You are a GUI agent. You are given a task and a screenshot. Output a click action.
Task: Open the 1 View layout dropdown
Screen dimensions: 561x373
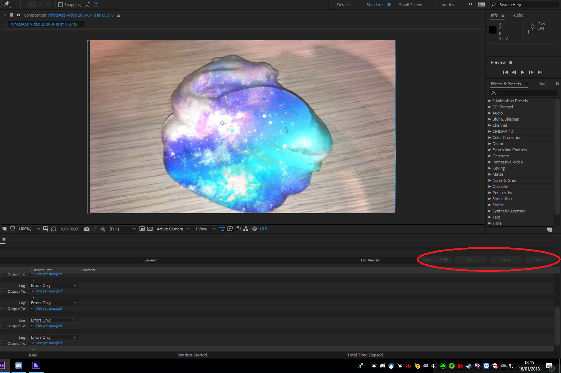(x=206, y=229)
